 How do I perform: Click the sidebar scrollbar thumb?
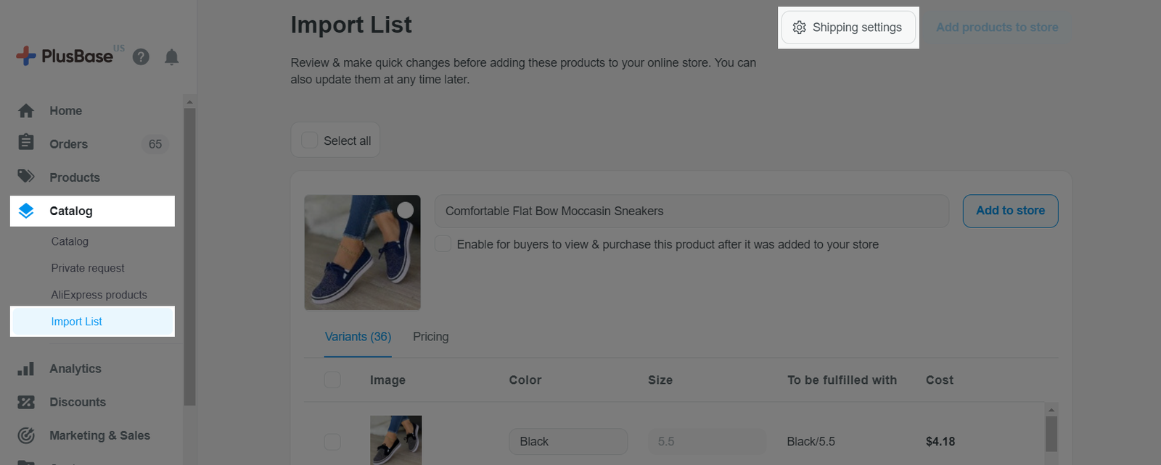189,256
